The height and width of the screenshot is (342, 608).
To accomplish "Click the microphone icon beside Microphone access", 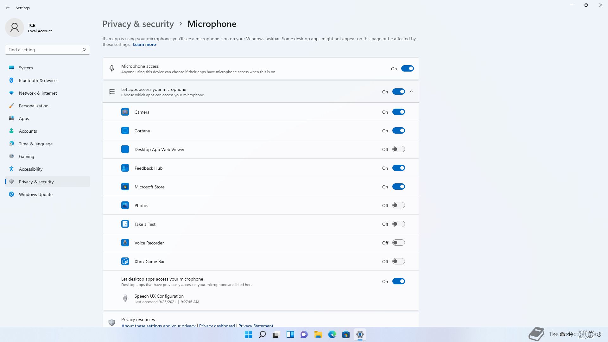I will click(x=112, y=68).
